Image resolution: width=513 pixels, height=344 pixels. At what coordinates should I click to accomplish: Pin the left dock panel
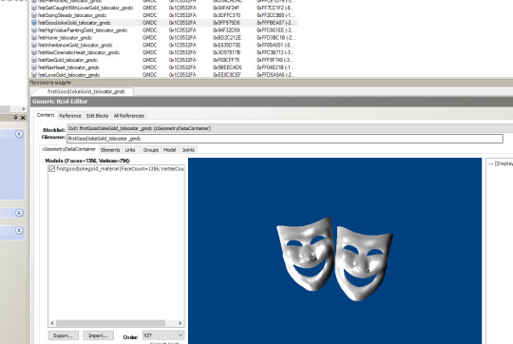pos(15,118)
